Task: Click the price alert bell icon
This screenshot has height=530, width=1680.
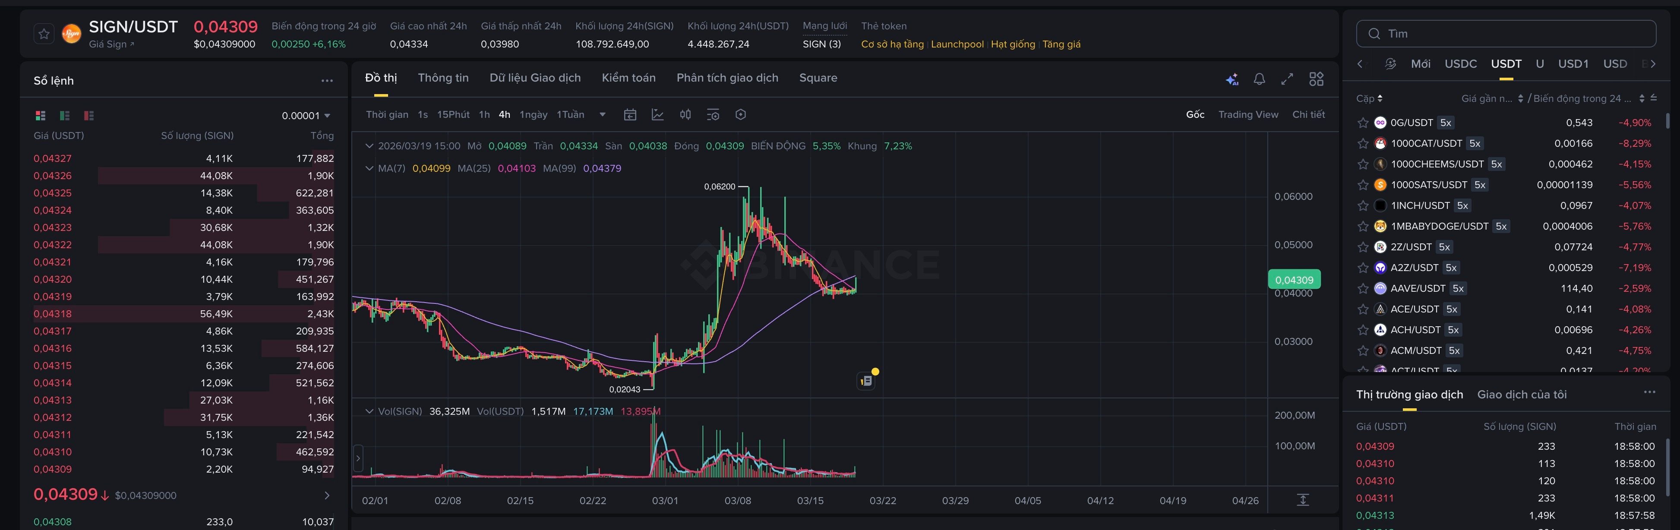Action: point(1259,79)
